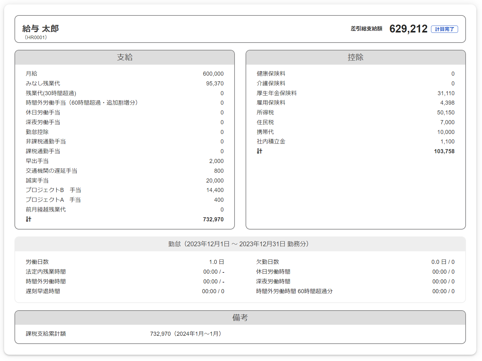This screenshot has height=361, width=482.
Task: Click the 95,370 deemed overtime value
Action: [215, 84]
